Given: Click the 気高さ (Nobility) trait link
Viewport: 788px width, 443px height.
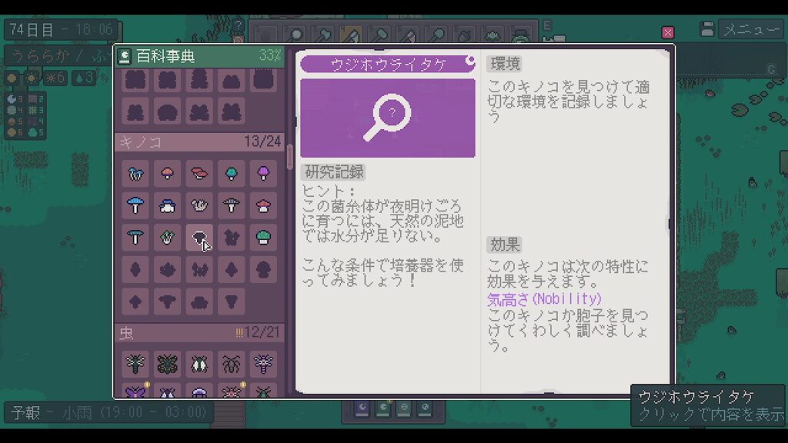Looking at the screenshot, I should 544,299.
